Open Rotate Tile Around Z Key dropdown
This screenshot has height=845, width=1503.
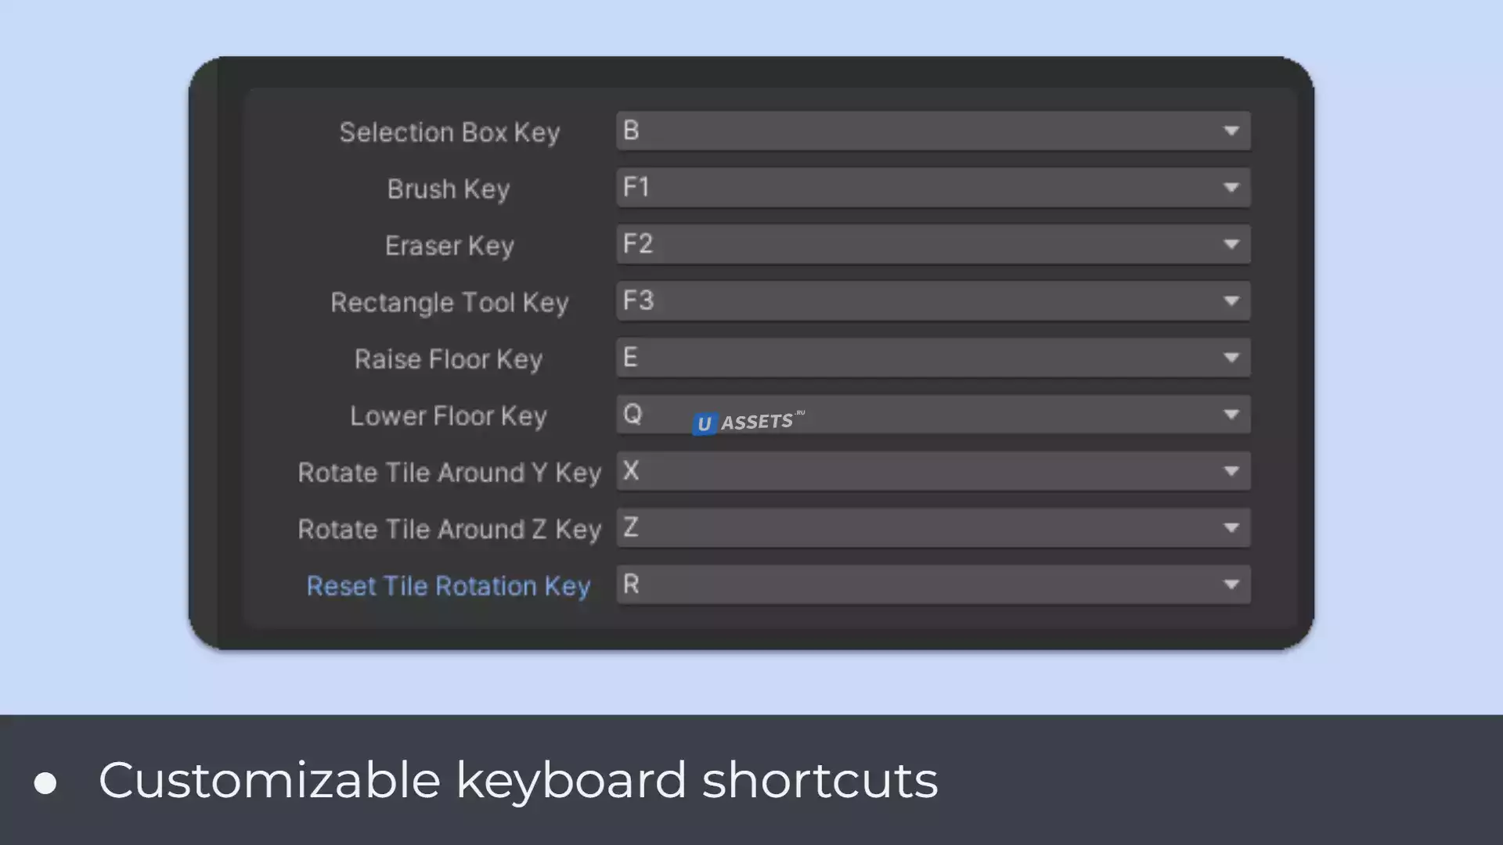932,528
